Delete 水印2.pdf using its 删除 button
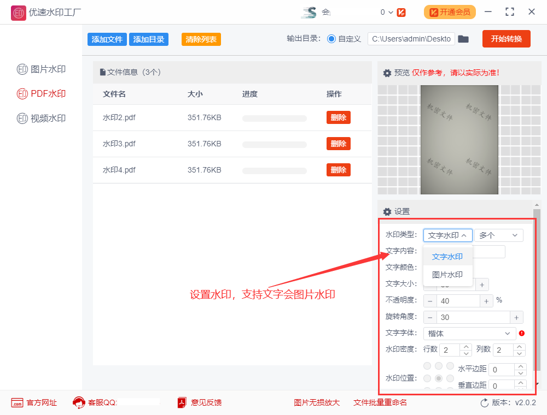Screen dimensions: 547x415 tap(338, 117)
